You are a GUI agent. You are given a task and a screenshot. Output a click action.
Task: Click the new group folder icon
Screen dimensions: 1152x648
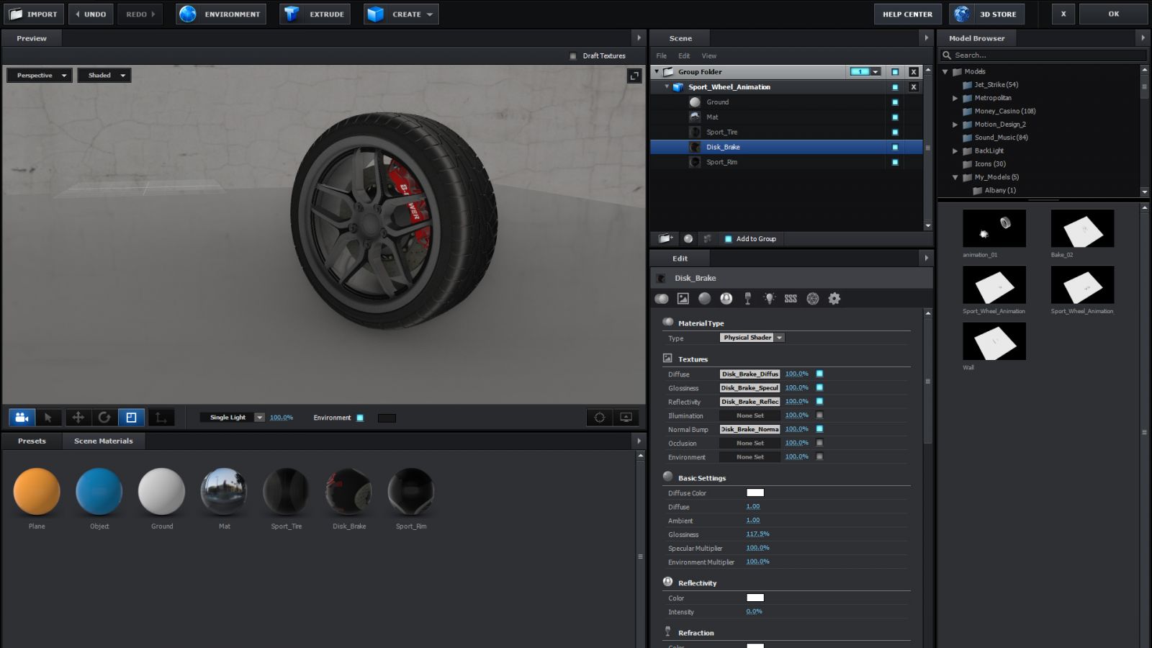tap(665, 239)
